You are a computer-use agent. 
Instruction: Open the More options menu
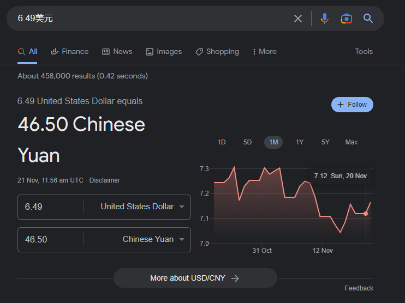click(264, 51)
